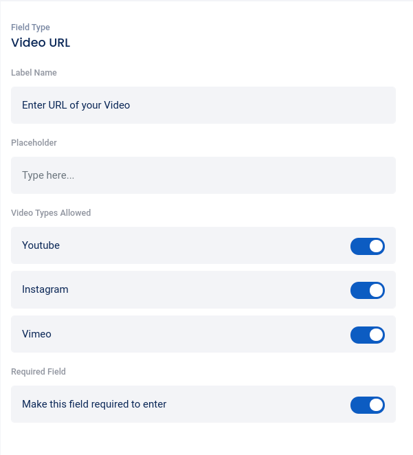Screen dimensions: 413x455
Task: Click empty space in the Instagram row
Action: 206,289
